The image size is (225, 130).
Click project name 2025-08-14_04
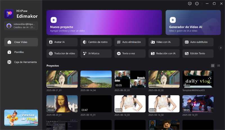pos(88,90)
